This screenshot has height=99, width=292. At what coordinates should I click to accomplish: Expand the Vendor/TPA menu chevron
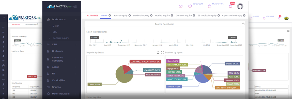click(76, 81)
